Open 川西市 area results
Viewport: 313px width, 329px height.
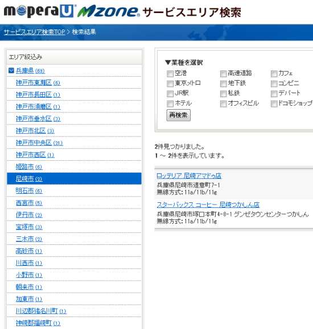(x=29, y=263)
